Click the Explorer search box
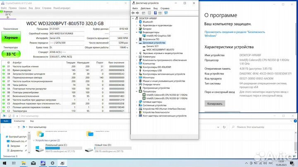Screen dimensions: 298x167 click(262, 127)
